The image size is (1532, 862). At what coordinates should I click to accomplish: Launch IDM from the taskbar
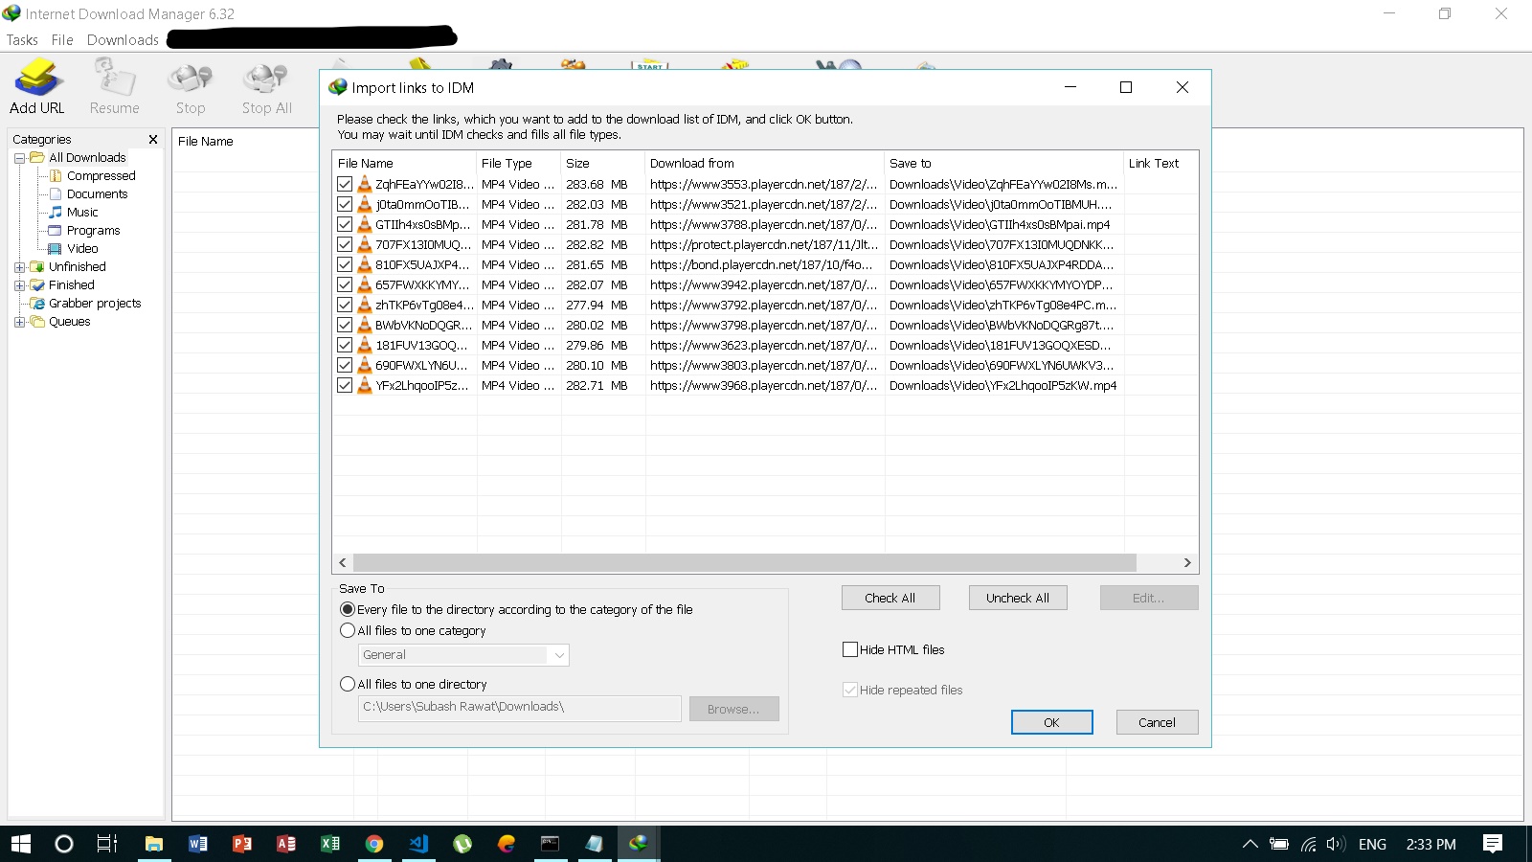[638, 844]
